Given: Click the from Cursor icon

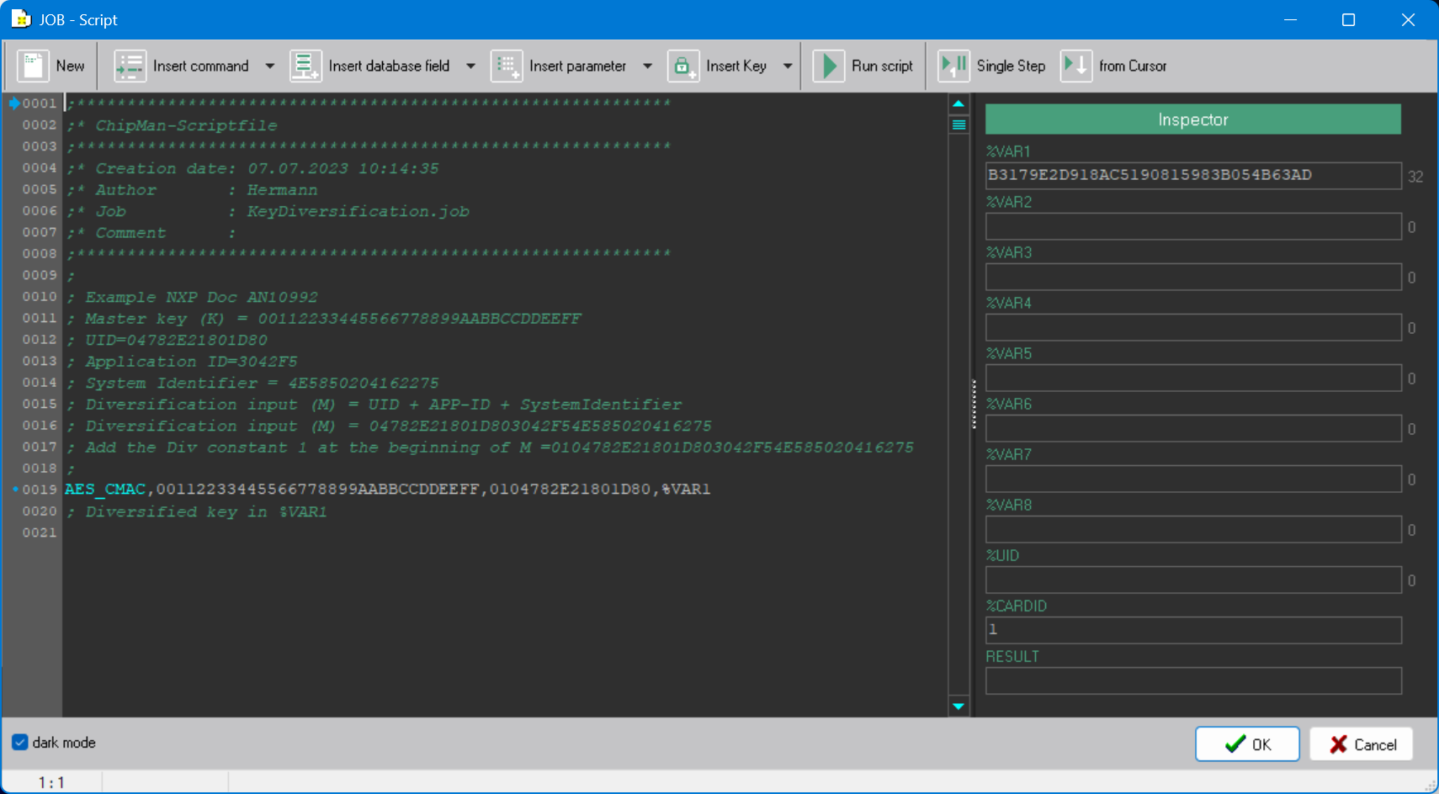Looking at the screenshot, I should coord(1076,66).
